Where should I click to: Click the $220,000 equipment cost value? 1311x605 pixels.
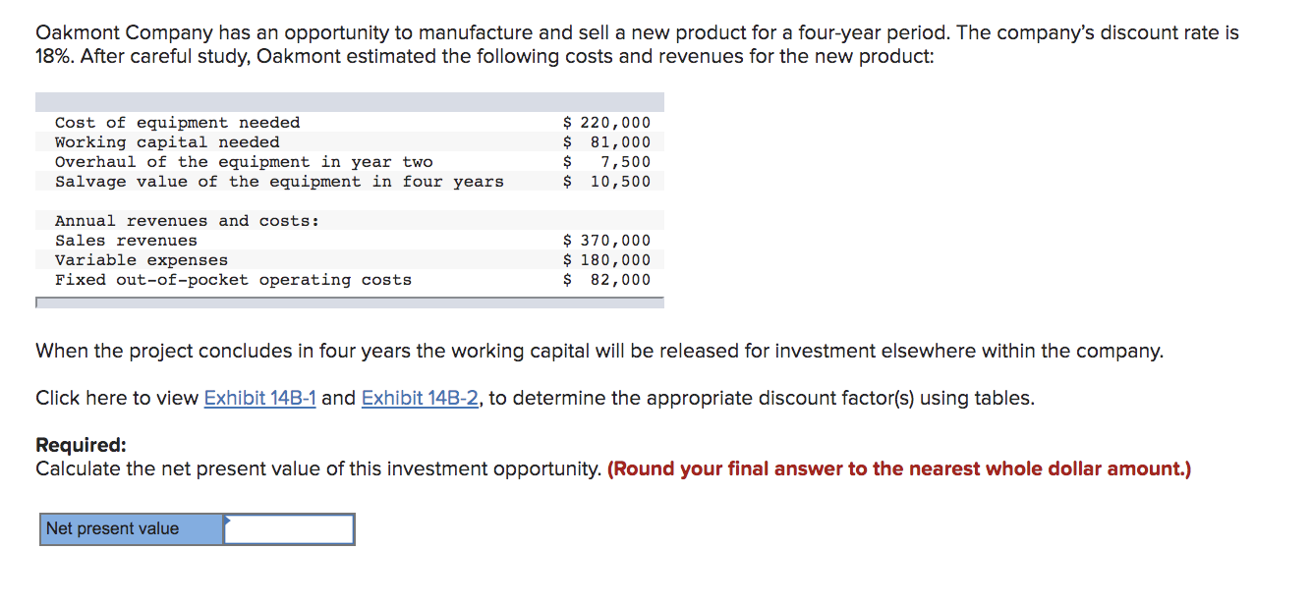(x=606, y=123)
